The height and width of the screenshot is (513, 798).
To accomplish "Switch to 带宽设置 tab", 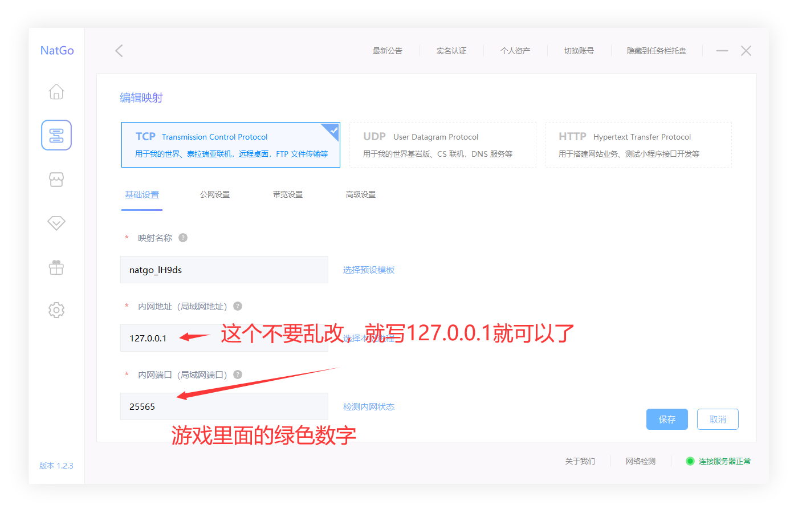I will [288, 194].
